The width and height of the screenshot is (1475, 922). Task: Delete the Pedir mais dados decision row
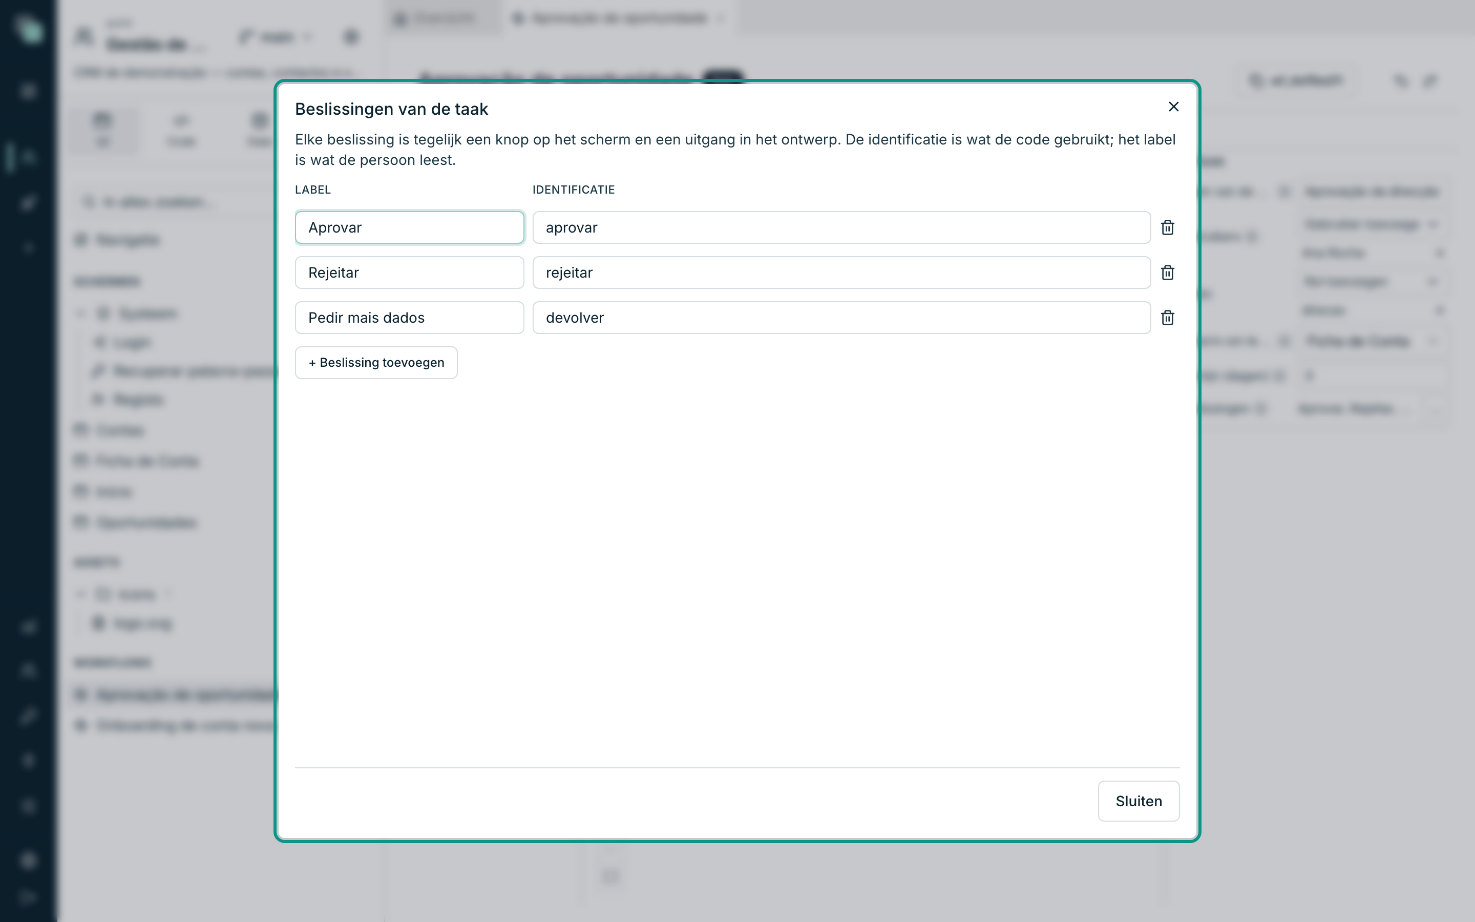pyautogui.click(x=1167, y=318)
